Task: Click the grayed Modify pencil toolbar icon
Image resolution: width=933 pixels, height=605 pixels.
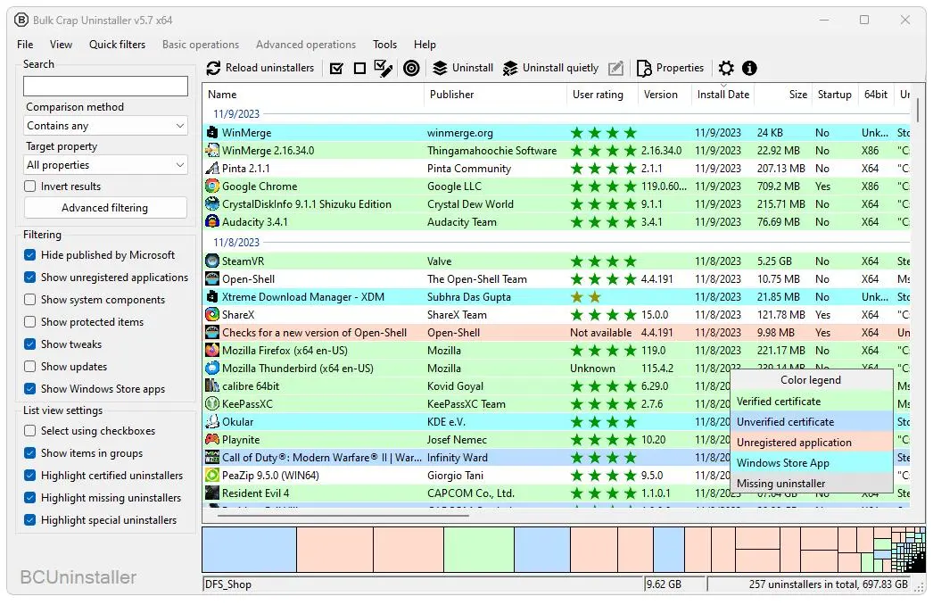Action: (615, 69)
